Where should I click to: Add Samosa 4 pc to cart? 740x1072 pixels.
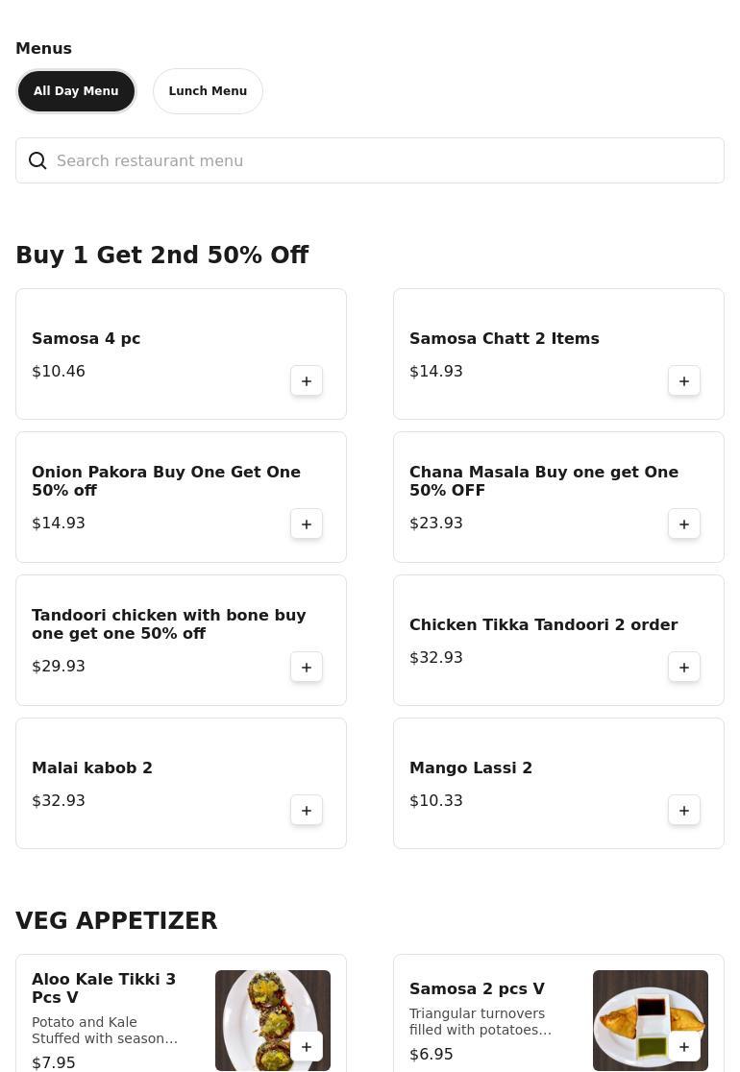click(x=307, y=381)
